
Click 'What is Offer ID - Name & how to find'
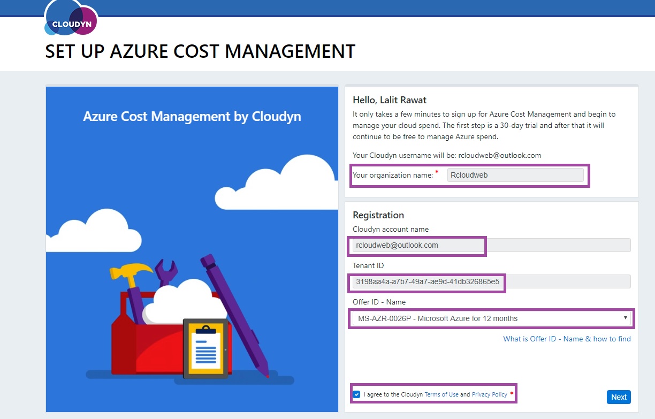tap(566, 339)
